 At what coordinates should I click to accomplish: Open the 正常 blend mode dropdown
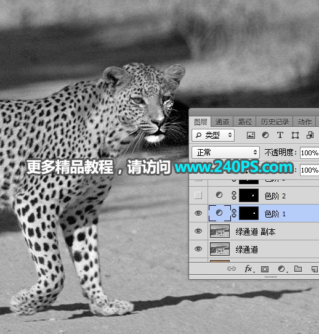(x=225, y=152)
